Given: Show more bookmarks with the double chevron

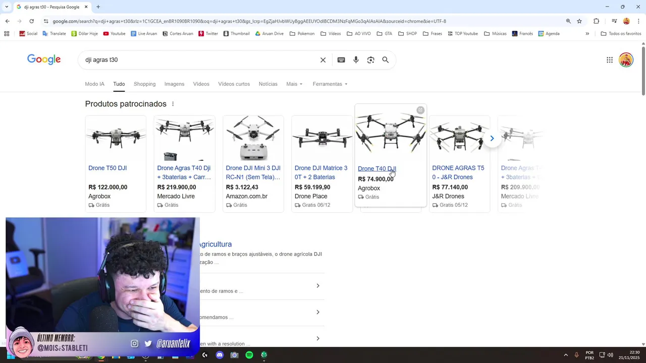Looking at the screenshot, I should (587, 34).
